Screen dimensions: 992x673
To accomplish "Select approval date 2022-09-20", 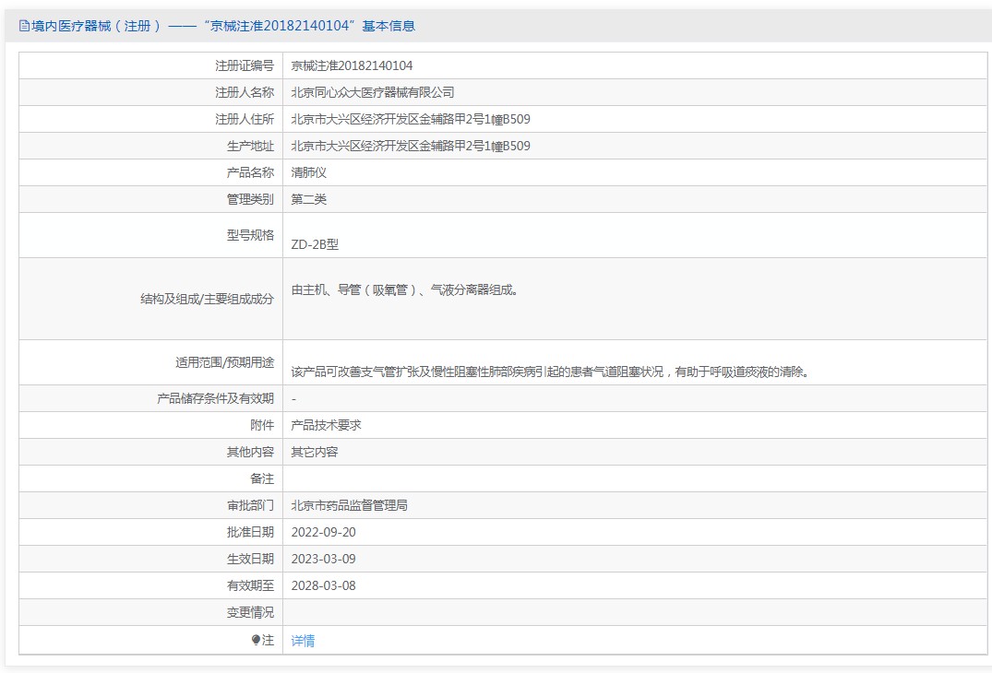I will [323, 533].
